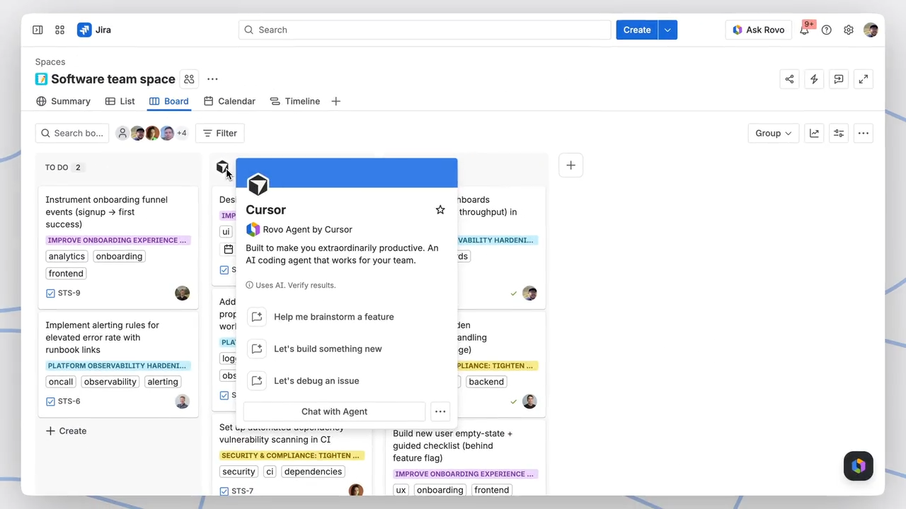Switch to the List tab
The height and width of the screenshot is (509, 906).
pyautogui.click(x=120, y=101)
